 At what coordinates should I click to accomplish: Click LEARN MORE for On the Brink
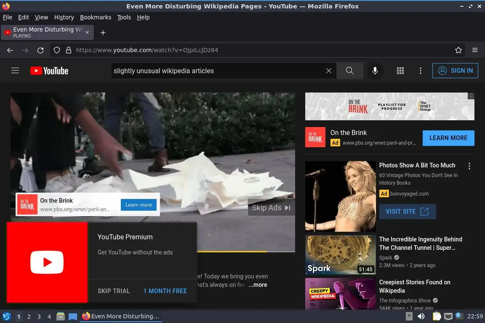click(448, 138)
